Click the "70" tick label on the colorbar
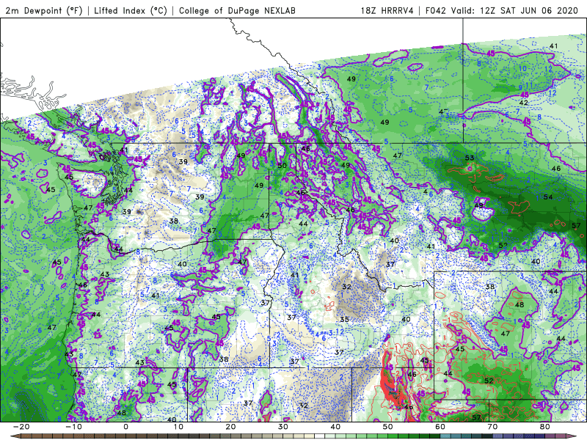587x440 pixels. tap(492, 427)
